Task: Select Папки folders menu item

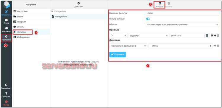Action: pos(31,17)
